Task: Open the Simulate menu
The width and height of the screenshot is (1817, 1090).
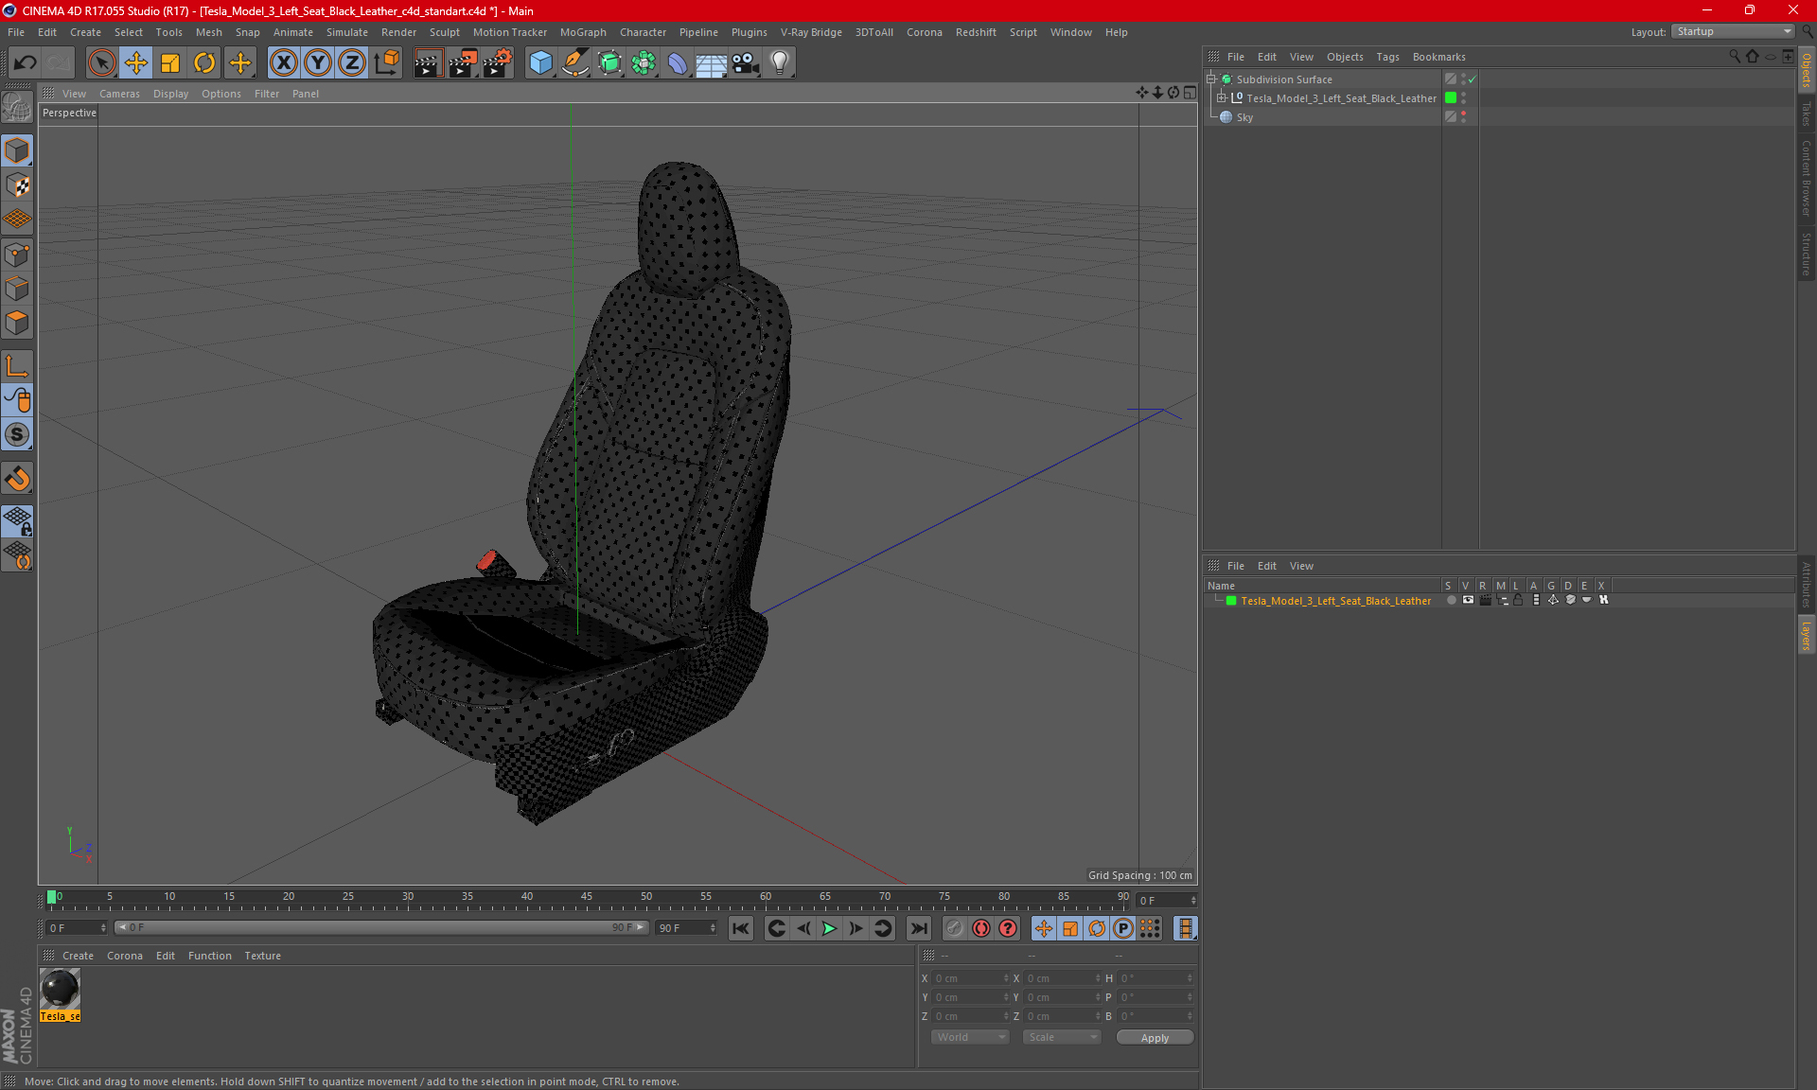Action: coord(347,32)
